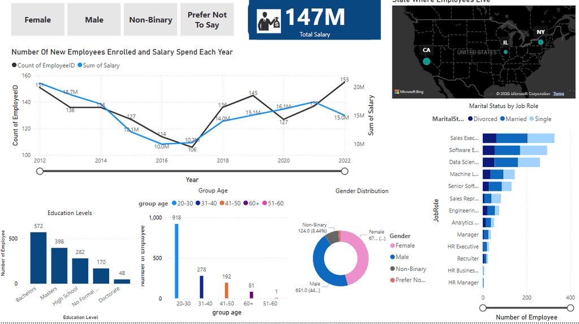Click the IL bubble on the map
This screenshot has height=324, width=579.
[505, 52]
